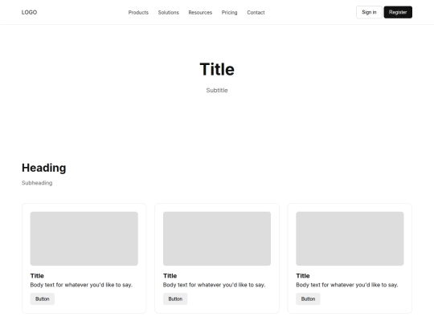Image resolution: width=434 pixels, height=325 pixels.
Task: Click the middle card's Title text
Action: 170,276
